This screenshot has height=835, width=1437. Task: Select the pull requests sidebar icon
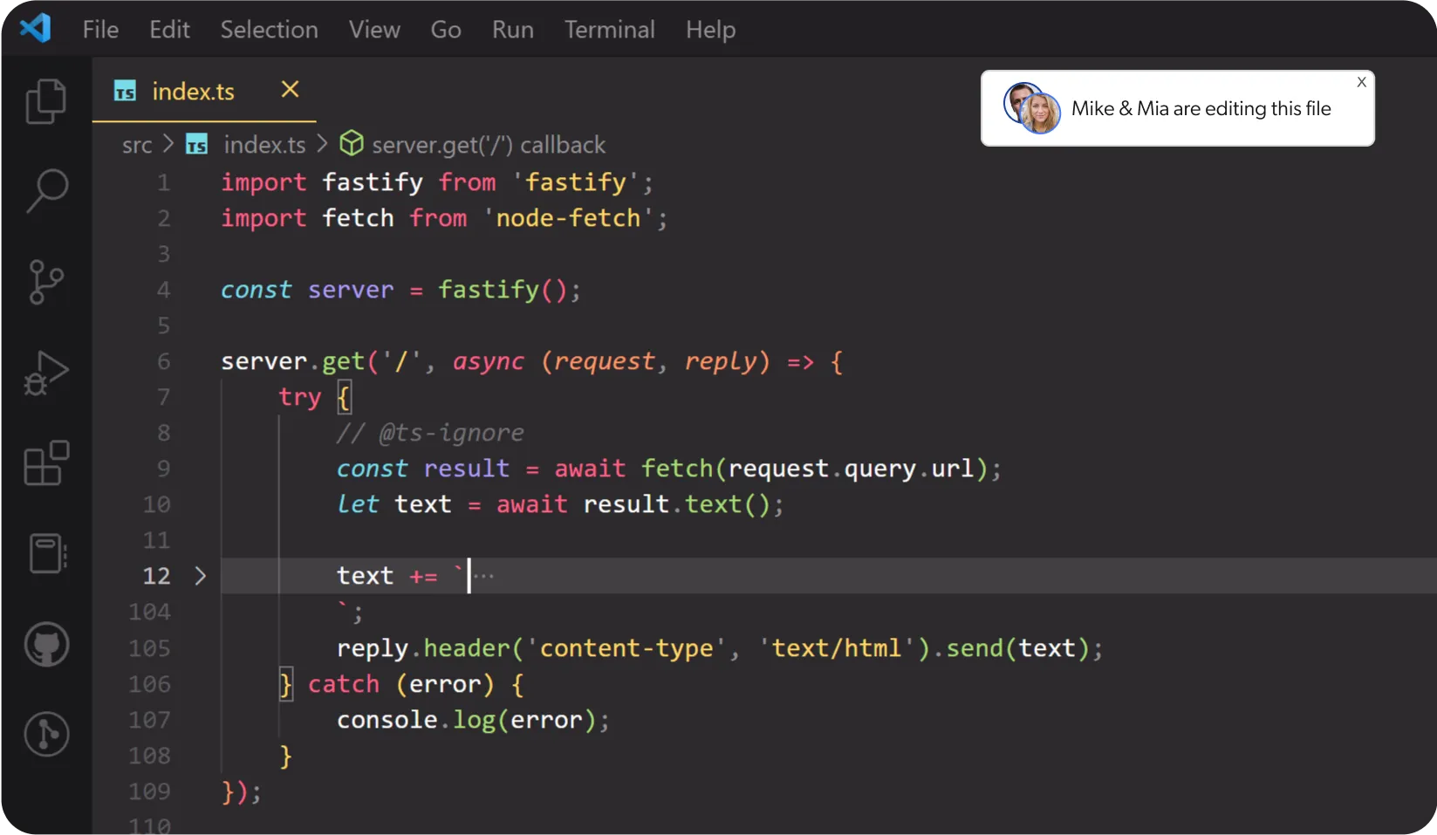click(46, 734)
